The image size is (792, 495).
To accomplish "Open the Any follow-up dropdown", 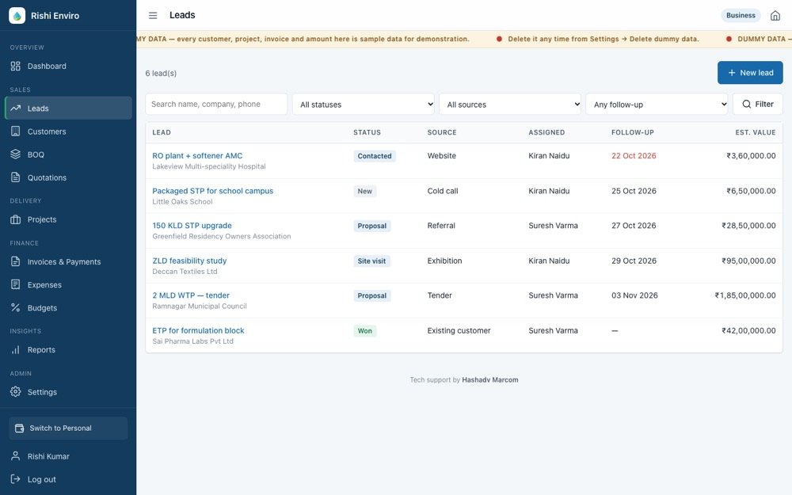I will click(x=657, y=104).
